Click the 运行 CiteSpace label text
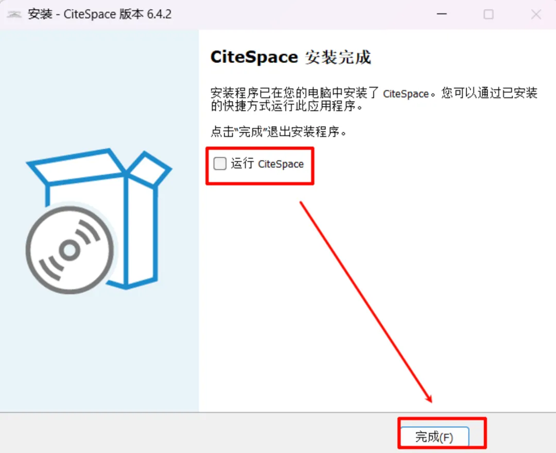Screen dimensions: 556x453 point(267,164)
